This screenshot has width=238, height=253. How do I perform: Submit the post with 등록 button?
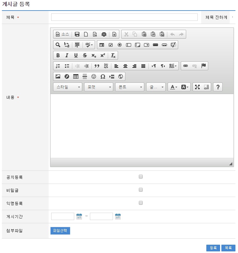pyautogui.click(x=213, y=248)
